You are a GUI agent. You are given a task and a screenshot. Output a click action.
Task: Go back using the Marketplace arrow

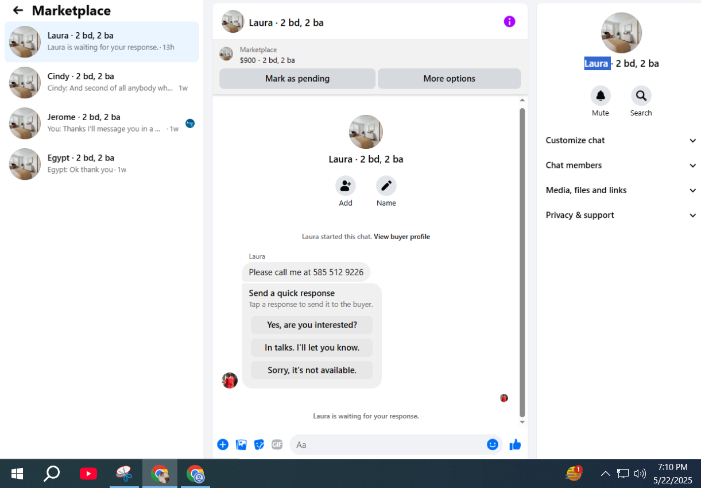[18, 10]
